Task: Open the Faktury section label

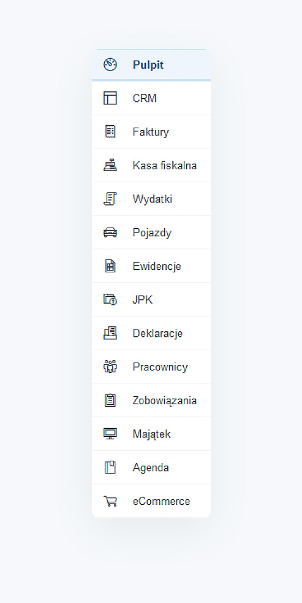Action: [151, 132]
